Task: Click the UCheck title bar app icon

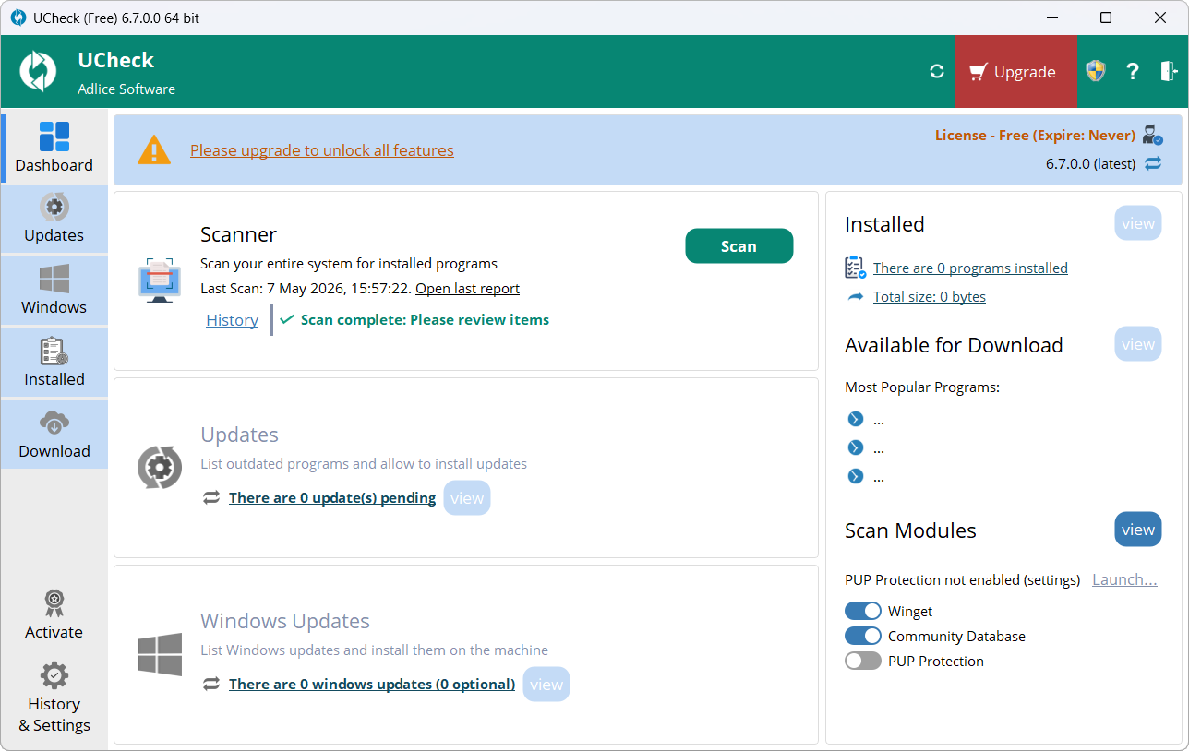Action: tap(18, 18)
